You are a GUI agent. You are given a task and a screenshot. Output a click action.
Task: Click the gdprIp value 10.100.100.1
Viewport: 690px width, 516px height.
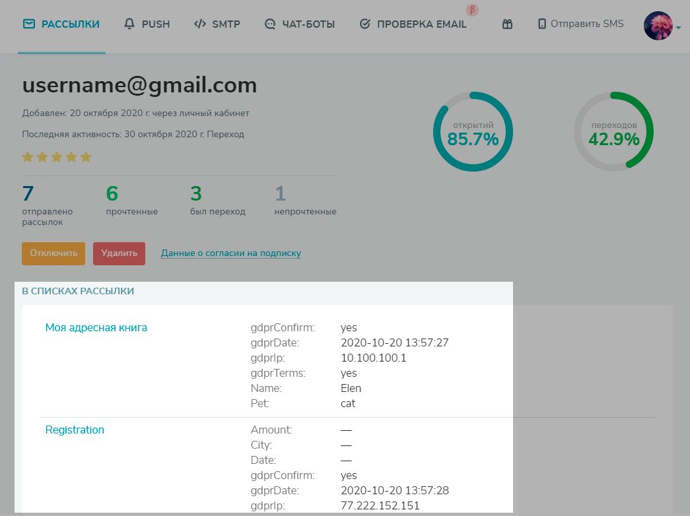374,358
